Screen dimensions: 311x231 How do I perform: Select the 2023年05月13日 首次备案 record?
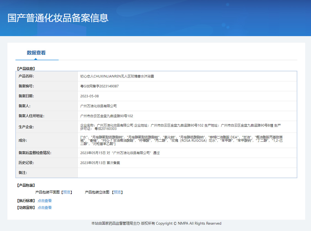coord(100,163)
